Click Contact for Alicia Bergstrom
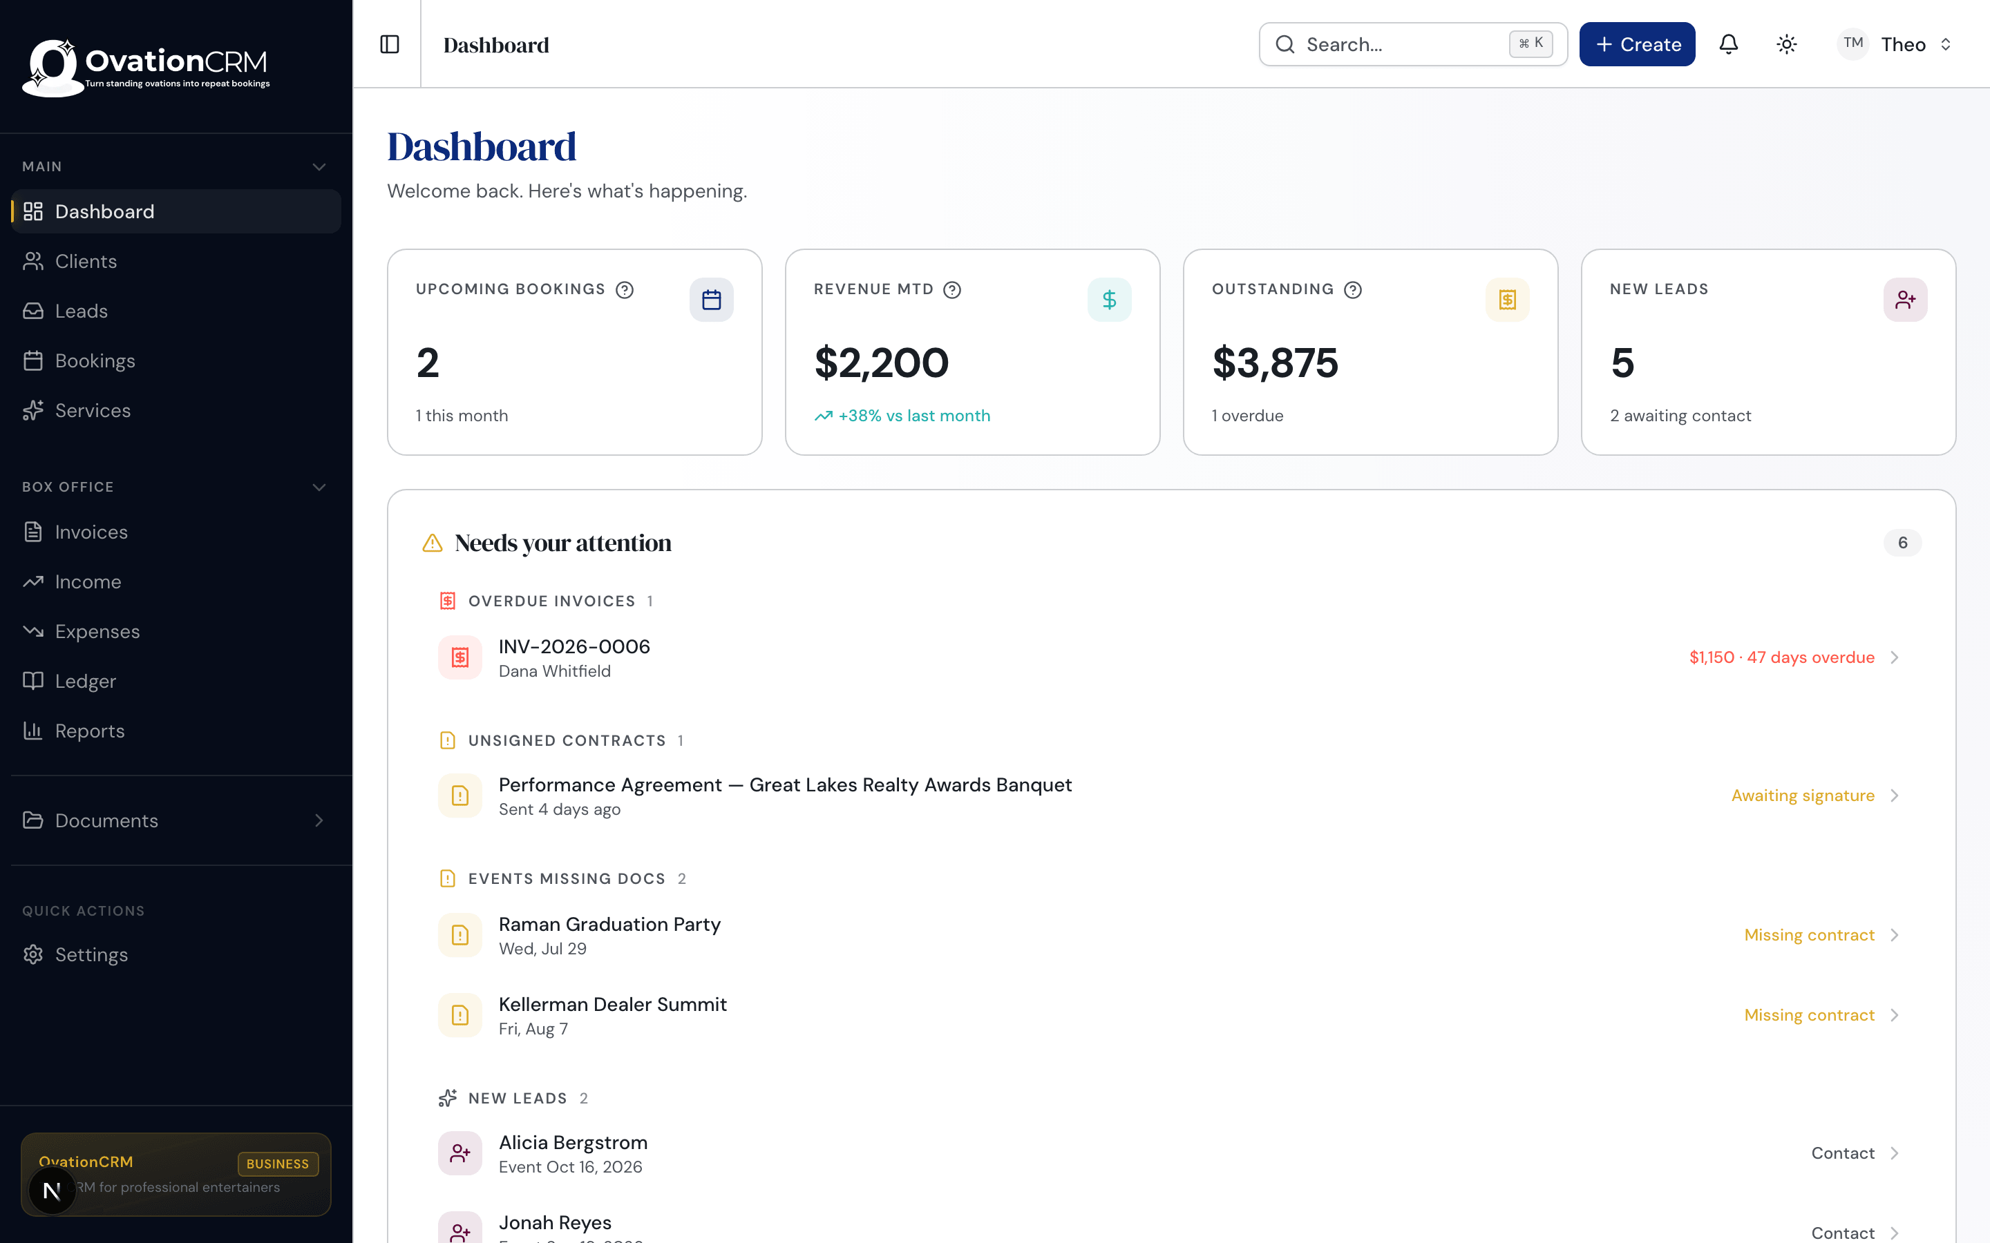The width and height of the screenshot is (1990, 1243). coord(1842,1153)
